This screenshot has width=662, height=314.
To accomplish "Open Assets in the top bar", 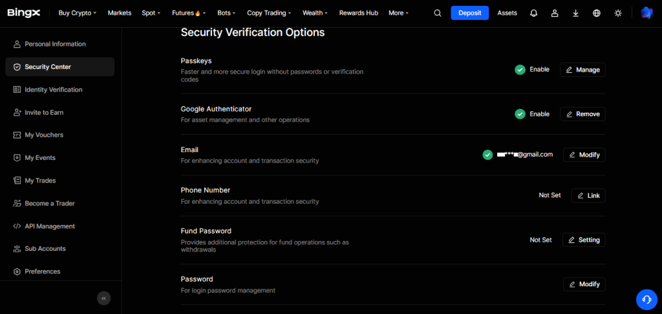I will pyautogui.click(x=507, y=13).
